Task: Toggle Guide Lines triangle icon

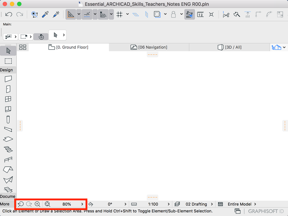Action: coord(71,14)
